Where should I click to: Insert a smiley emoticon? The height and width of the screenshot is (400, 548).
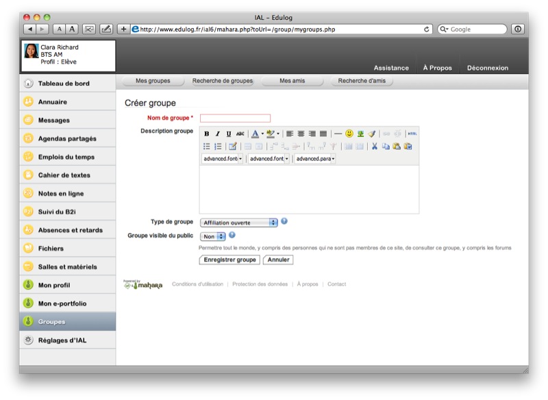click(x=349, y=134)
